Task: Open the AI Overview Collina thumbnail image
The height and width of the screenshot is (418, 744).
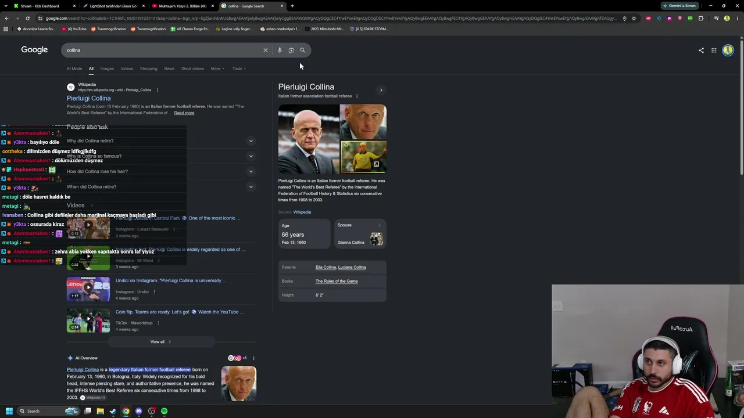Action: (239, 384)
